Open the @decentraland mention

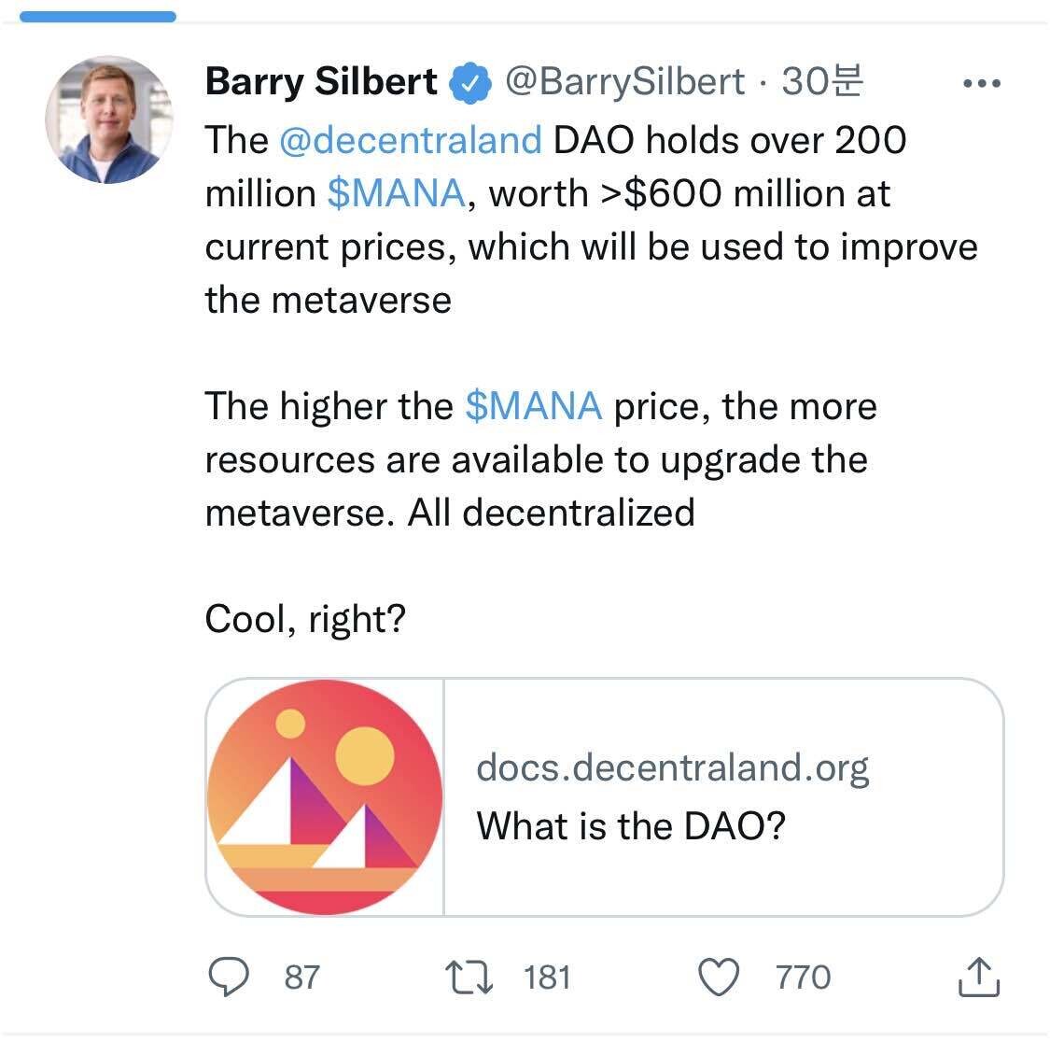pyautogui.click(x=410, y=140)
